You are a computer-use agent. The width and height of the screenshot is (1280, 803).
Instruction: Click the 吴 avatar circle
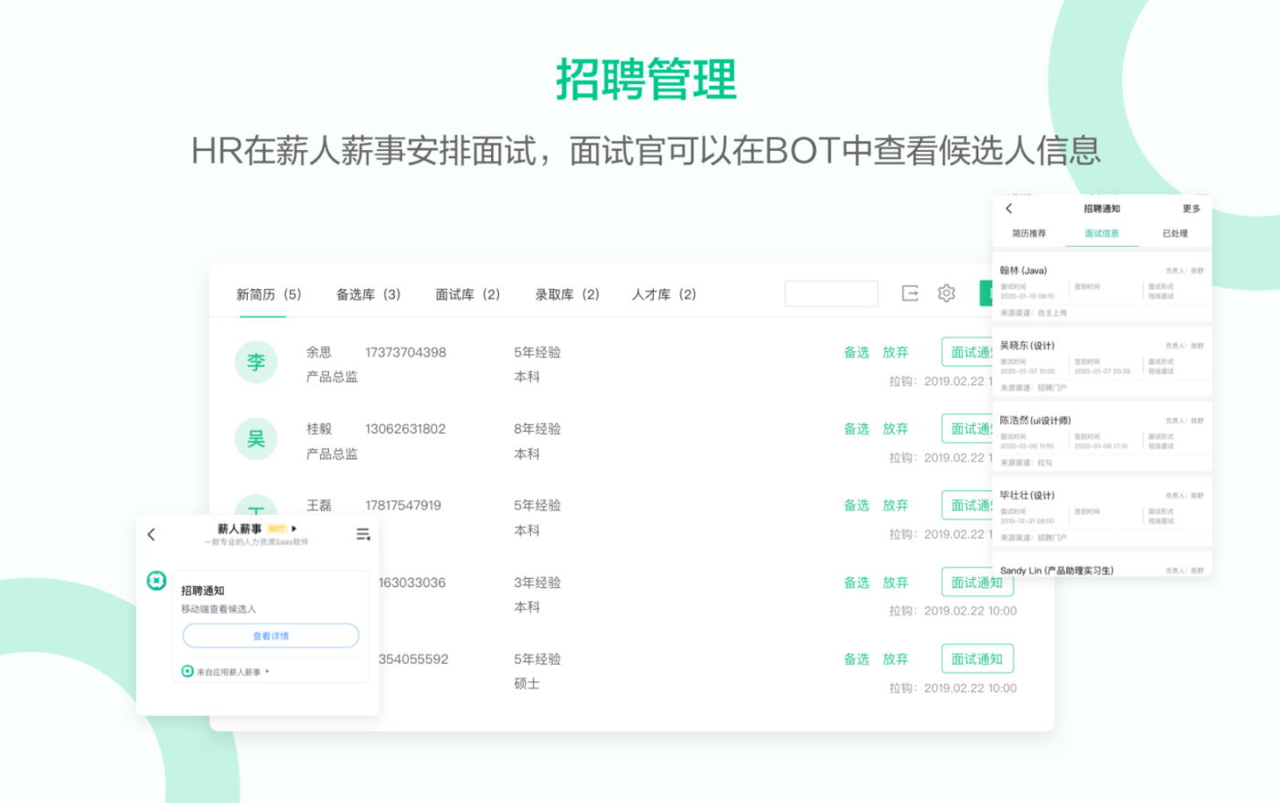pos(256,439)
